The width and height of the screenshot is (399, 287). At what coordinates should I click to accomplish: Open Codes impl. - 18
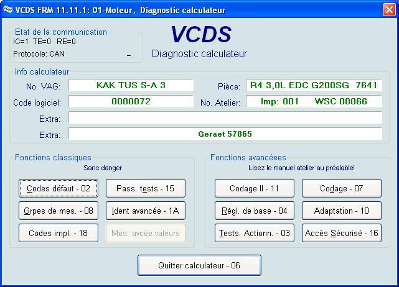coord(59,233)
